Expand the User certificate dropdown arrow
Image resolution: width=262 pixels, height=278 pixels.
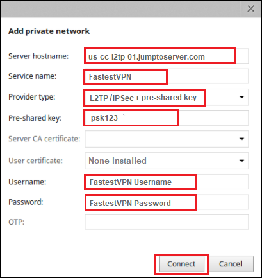[x=242, y=161]
